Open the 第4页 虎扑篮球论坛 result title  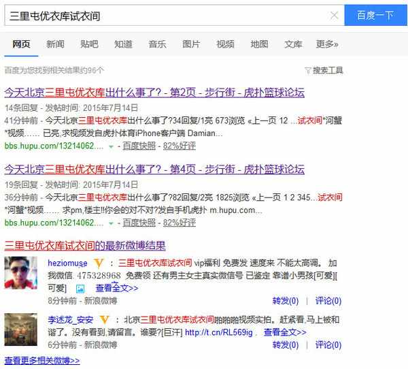(x=154, y=170)
